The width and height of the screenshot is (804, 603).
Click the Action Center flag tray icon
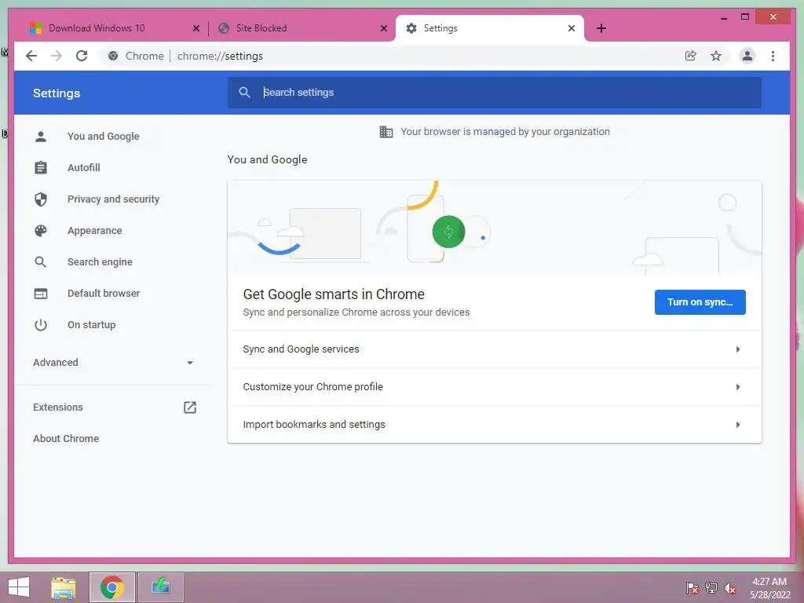coord(693,588)
